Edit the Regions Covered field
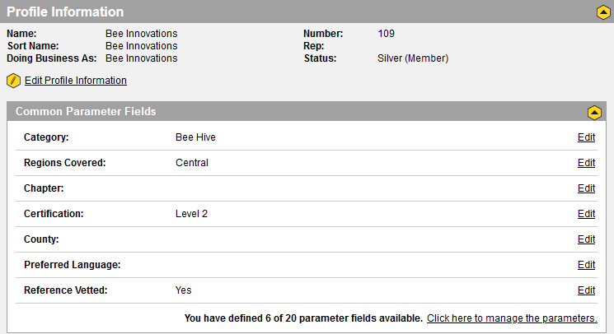 [586, 163]
